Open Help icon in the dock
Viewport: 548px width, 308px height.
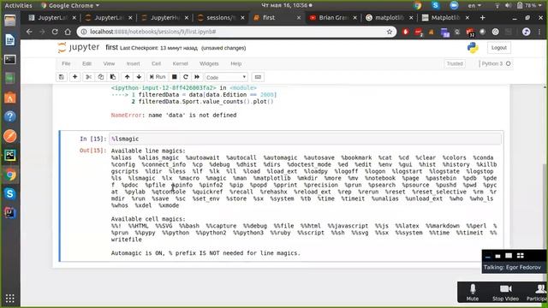pyautogui.click(x=9, y=116)
